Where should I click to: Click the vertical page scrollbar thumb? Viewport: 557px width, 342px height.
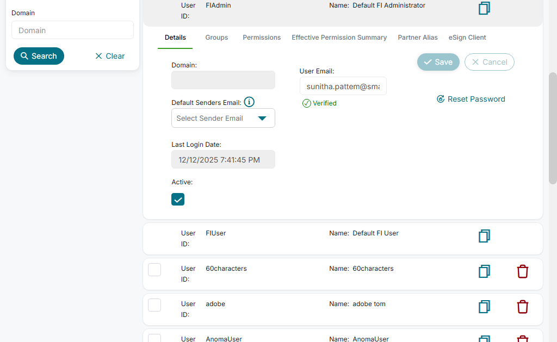tap(553, 128)
